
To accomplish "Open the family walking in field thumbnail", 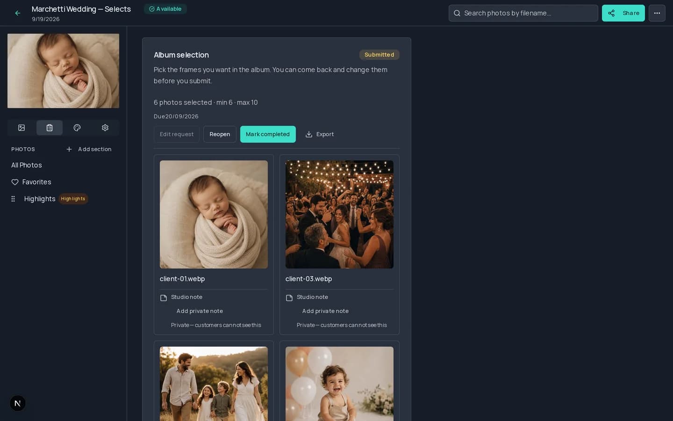I will tap(214, 384).
